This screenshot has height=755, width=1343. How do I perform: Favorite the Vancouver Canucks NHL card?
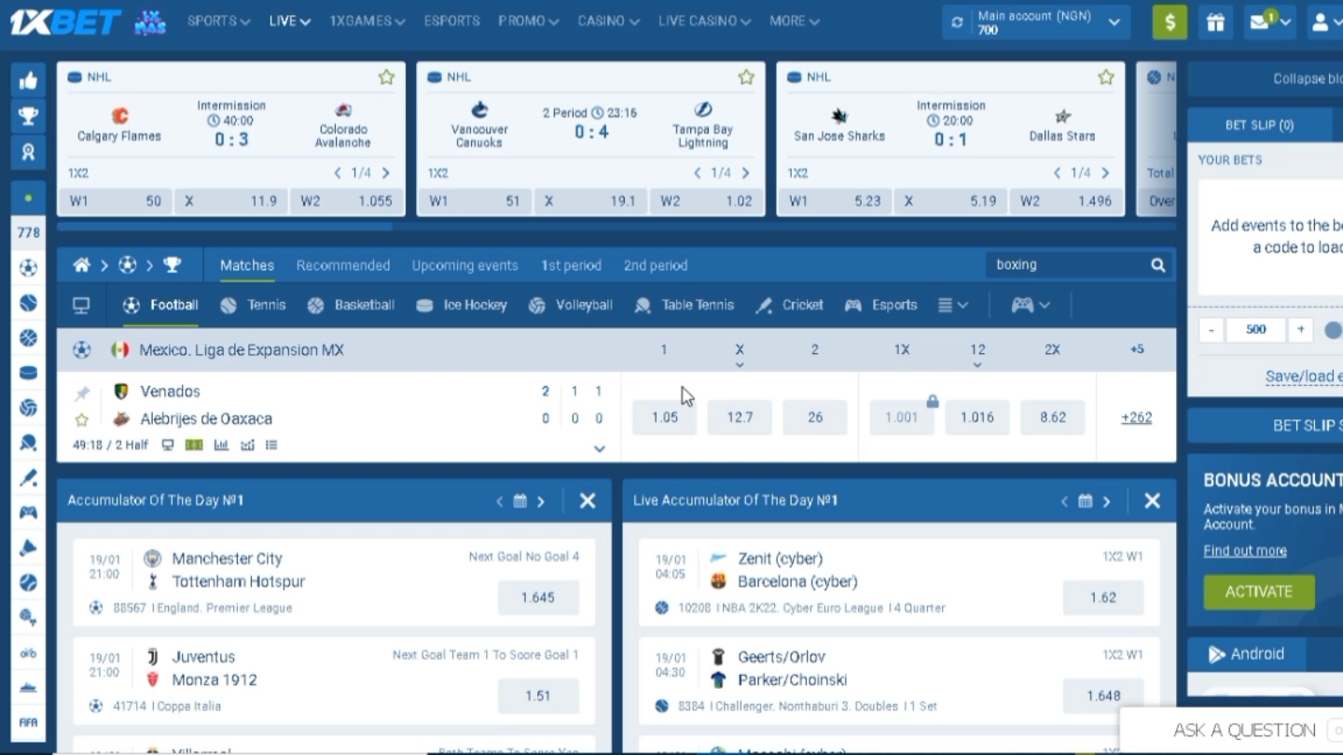746,77
